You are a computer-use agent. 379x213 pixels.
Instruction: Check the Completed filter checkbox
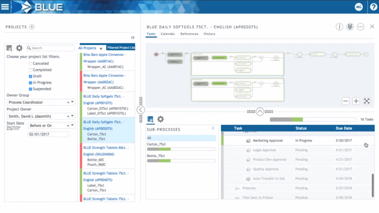30,70
